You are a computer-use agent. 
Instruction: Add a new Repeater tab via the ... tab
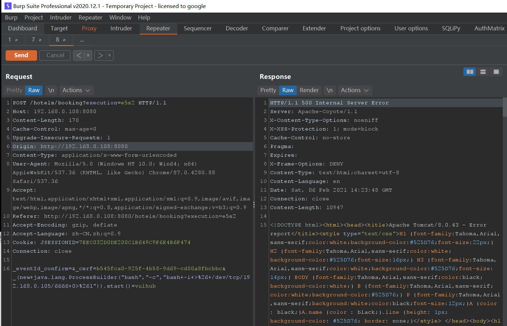click(82, 40)
